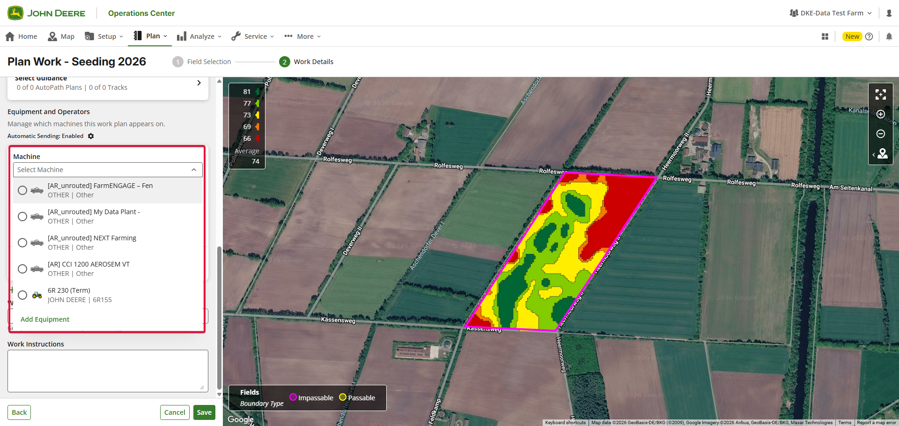Click the side panel vertical scrollbar
Viewport: 899px width, 426px height.
point(219,318)
